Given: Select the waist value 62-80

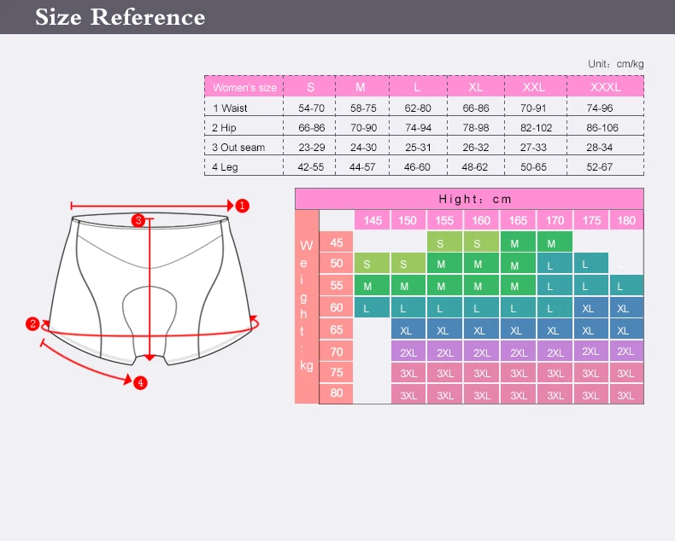Looking at the screenshot, I should coord(418,108).
